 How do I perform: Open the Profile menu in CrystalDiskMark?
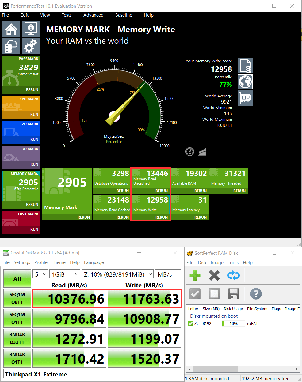[41, 262]
